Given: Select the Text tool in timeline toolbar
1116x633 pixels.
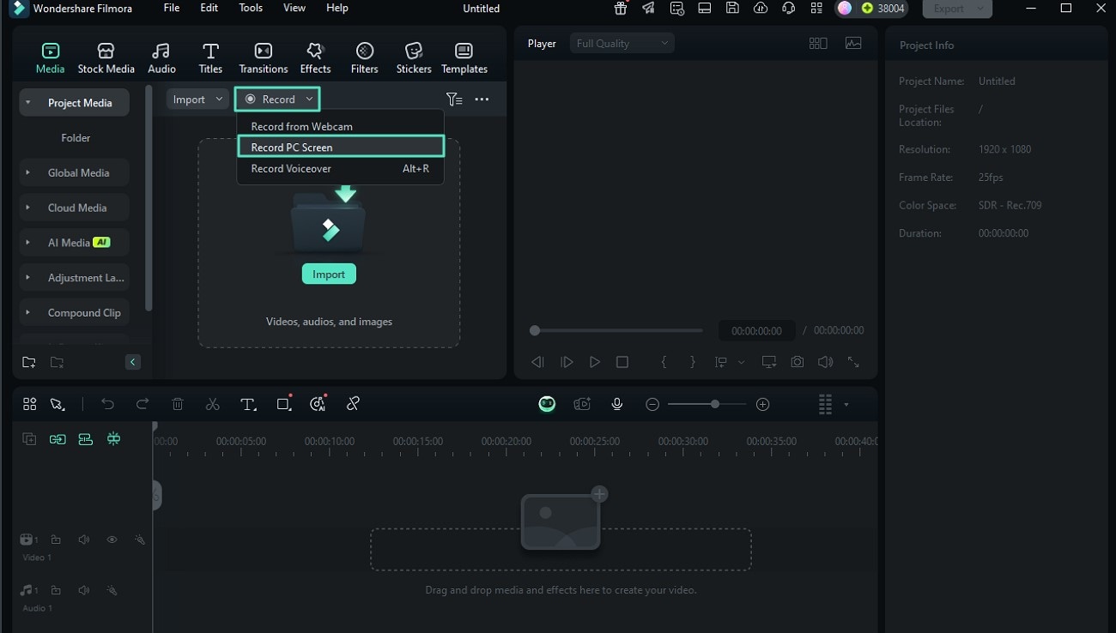Looking at the screenshot, I should tap(248, 404).
